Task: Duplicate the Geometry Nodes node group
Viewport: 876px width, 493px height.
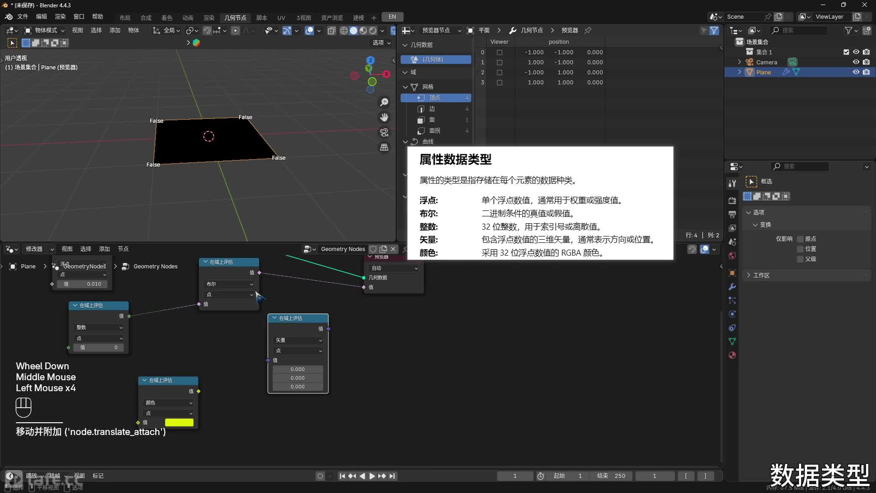Action: (x=383, y=249)
